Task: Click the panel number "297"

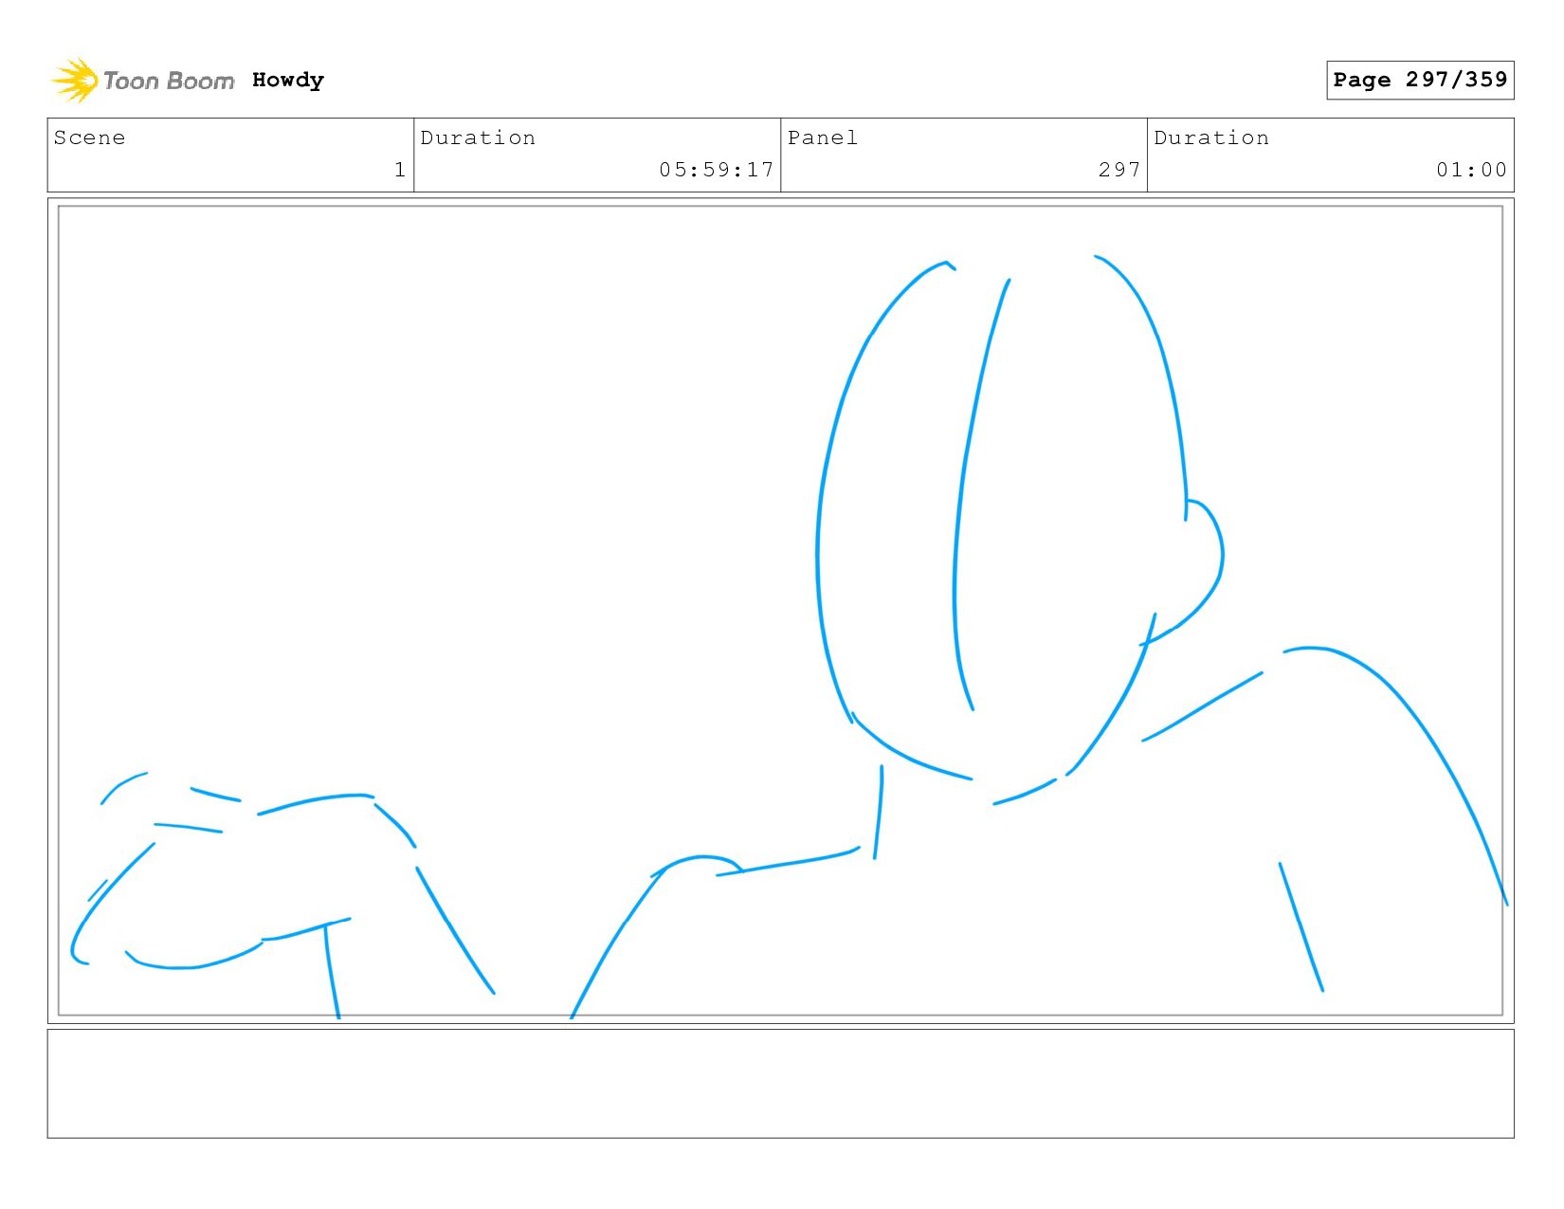Action: tap(1119, 170)
